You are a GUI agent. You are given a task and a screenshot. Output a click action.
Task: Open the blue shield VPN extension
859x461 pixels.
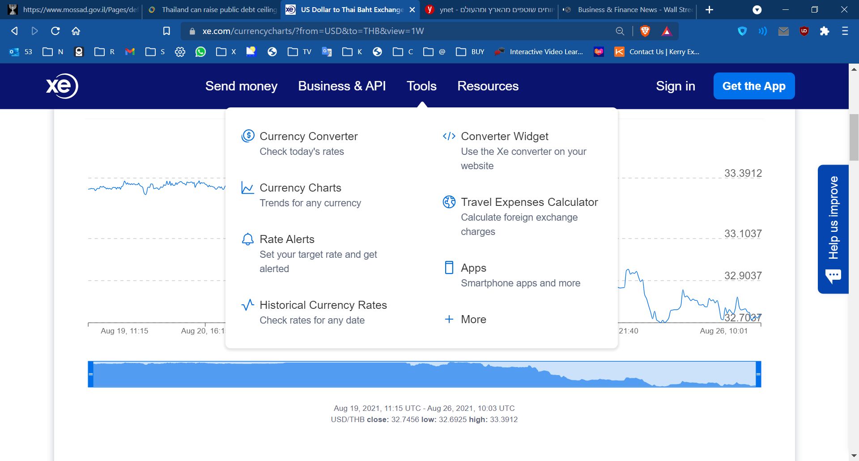click(x=742, y=31)
